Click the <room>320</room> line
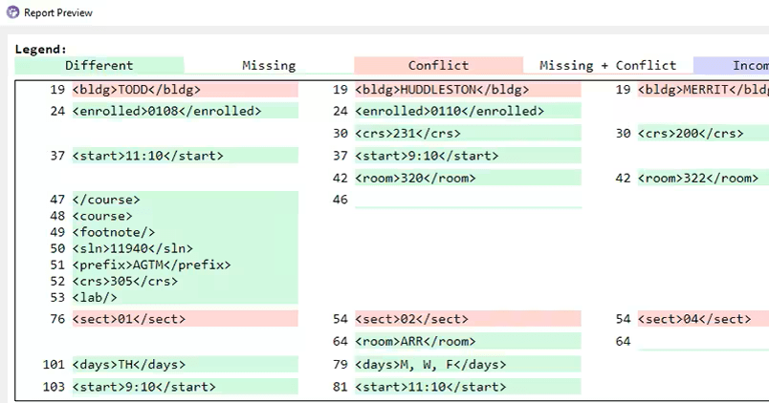Viewport: 769px width, 403px height. coord(468,178)
